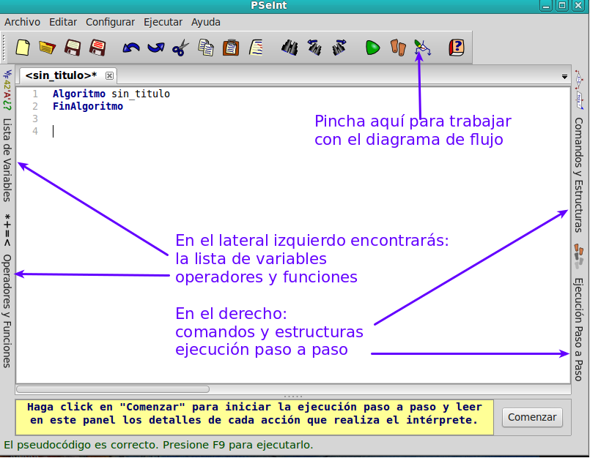The width and height of the screenshot is (590, 458).
Task: Copy selection with toolbar icon
Action: (x=206, y=48)
